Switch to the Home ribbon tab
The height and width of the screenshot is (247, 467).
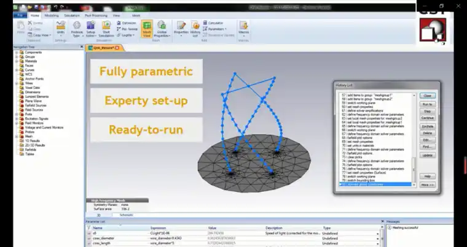click(35, 15)
